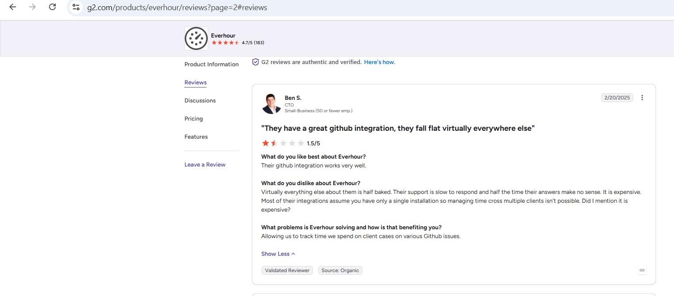Viewport: 674px width, 296px height.
Task: Click the "CTO" job title text
Action: pyautogui.click(x=289, y=105)
